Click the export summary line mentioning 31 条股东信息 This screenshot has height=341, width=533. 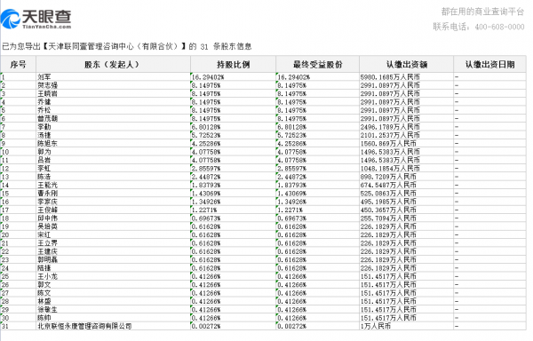point(126,46)
